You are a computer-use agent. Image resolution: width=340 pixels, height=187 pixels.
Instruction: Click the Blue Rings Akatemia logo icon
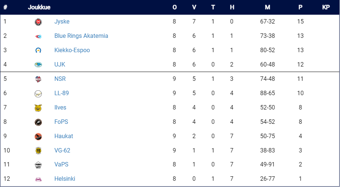pos(38,36)
